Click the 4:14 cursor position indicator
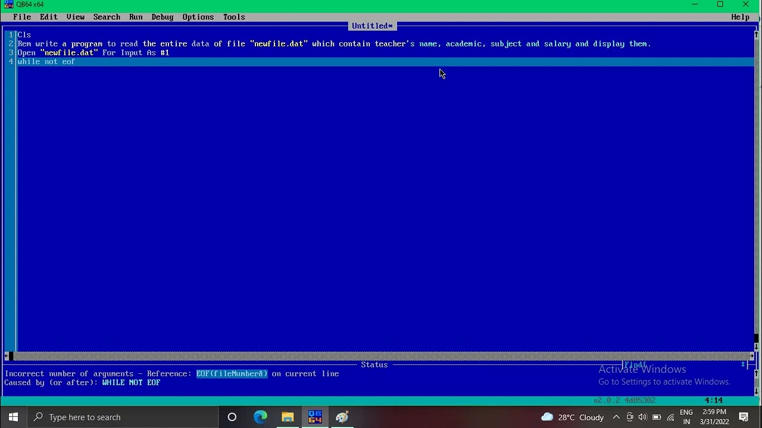 click(714, 401)
